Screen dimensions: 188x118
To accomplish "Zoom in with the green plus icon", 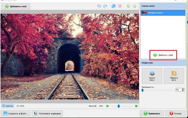I will click(136, 106).
